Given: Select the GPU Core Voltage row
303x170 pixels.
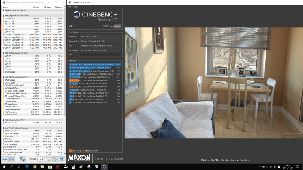Looking at the screenshot, I should tap(32, 133).
